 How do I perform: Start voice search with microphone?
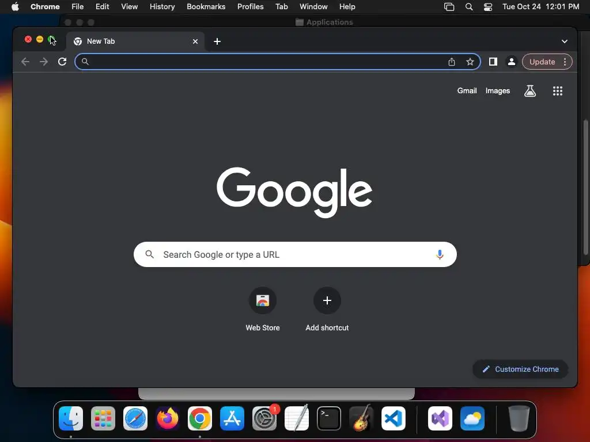pyautogui.click(x=440, y=254)
